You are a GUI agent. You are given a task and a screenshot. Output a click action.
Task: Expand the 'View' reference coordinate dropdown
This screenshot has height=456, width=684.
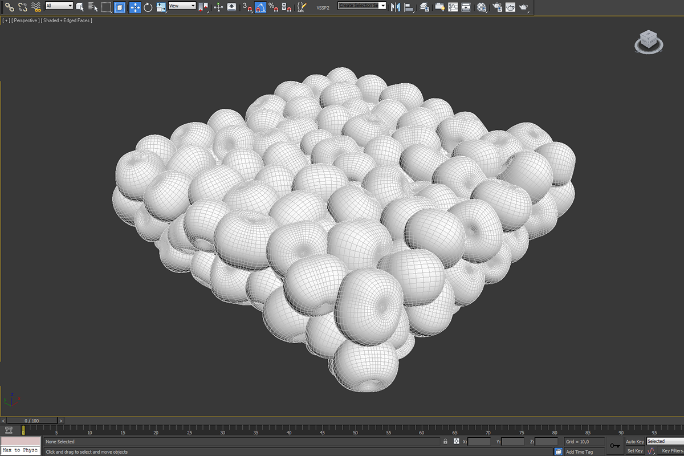[182, 6]
